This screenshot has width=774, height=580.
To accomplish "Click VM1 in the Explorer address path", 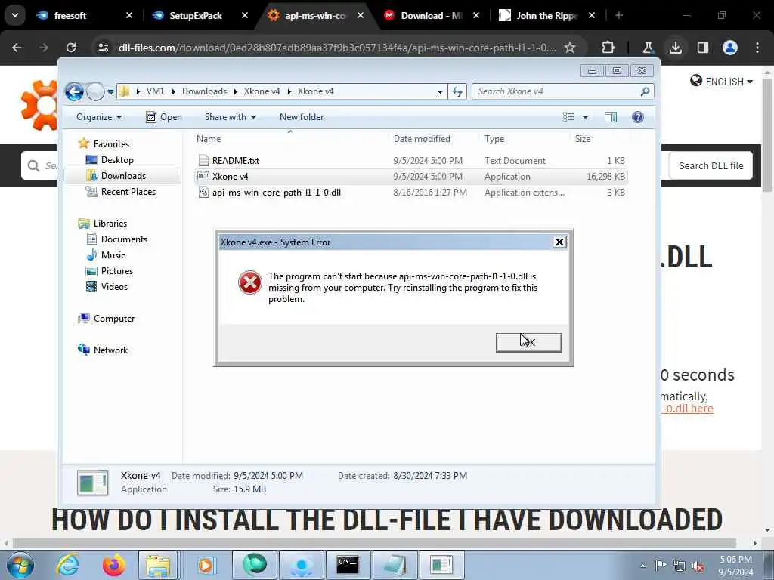I will 155,91.
